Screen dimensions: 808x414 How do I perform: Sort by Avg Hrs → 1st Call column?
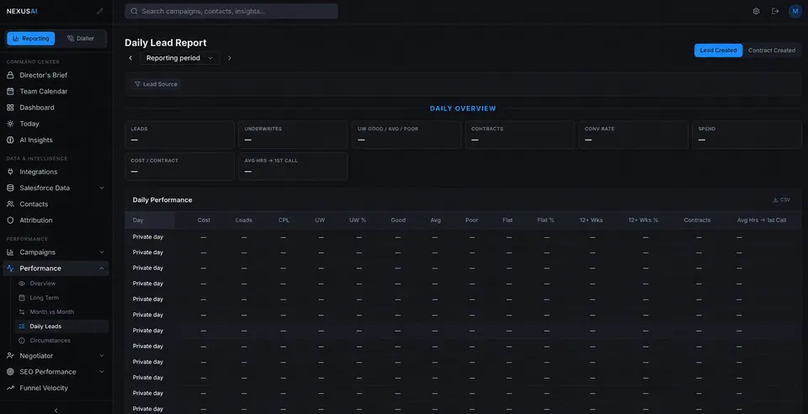point(761,220)
